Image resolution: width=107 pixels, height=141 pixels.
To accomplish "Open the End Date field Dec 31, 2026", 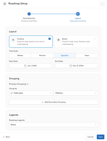I will pos(77,66).
